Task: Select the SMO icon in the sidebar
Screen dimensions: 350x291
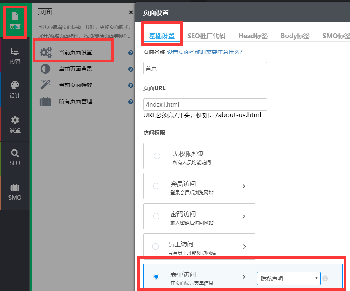Action: click(x=15, y=191)
